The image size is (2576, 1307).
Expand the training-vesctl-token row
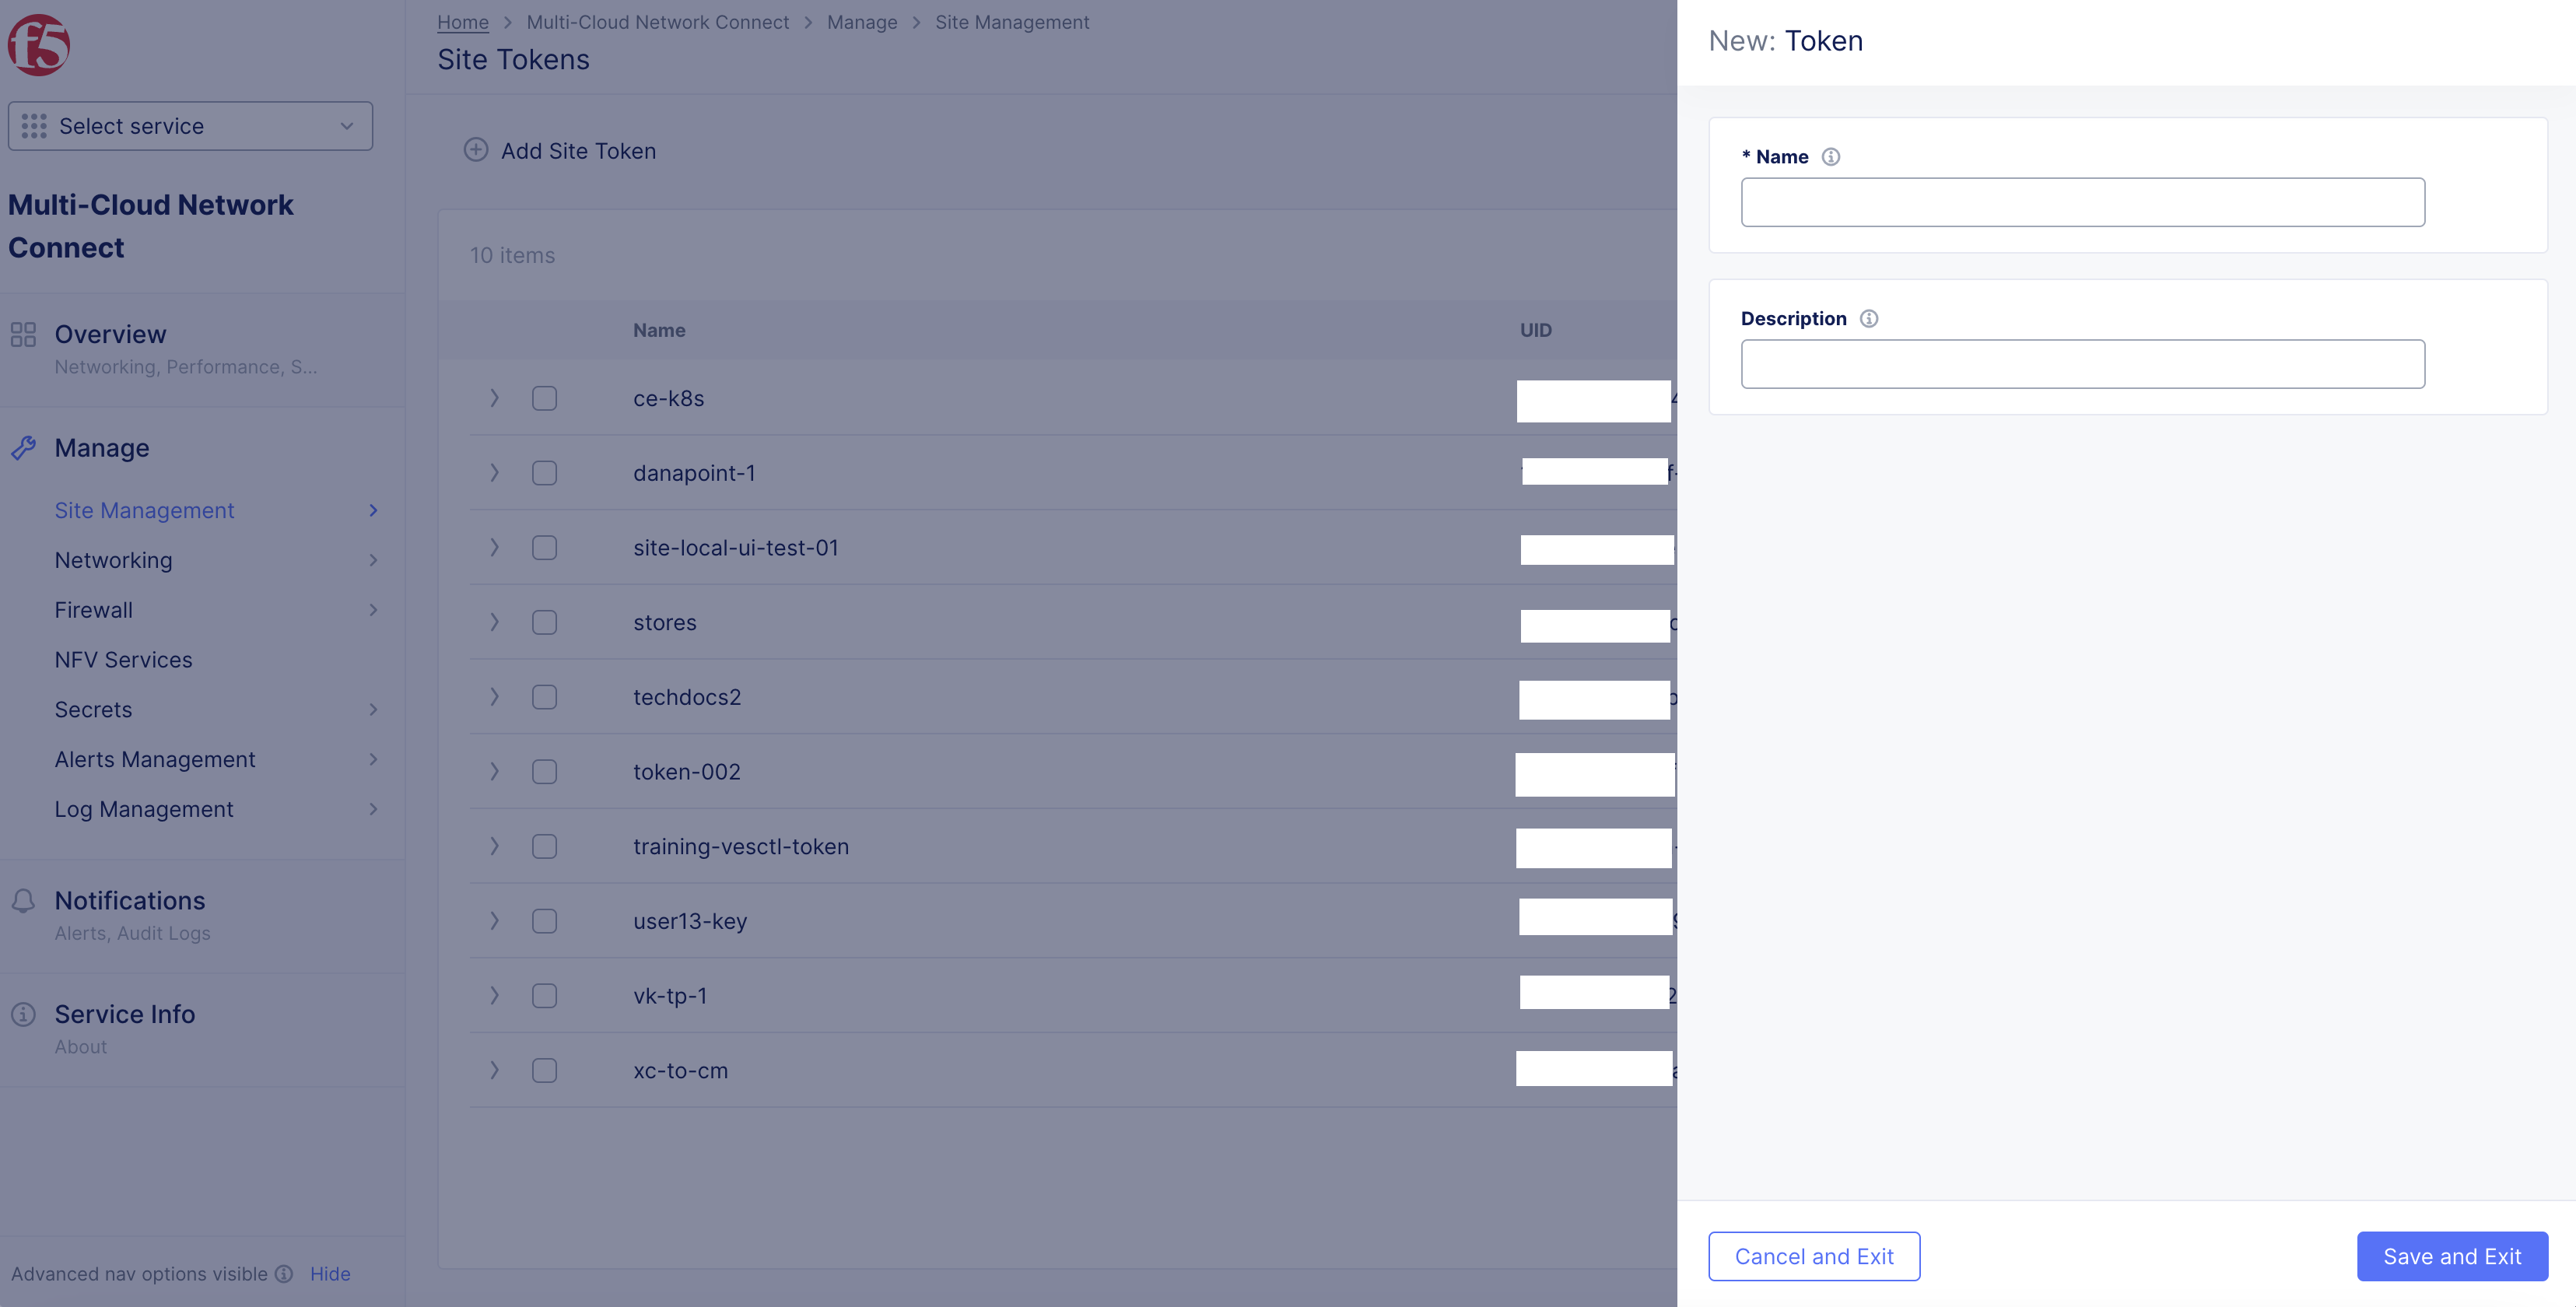click(494, 845)
